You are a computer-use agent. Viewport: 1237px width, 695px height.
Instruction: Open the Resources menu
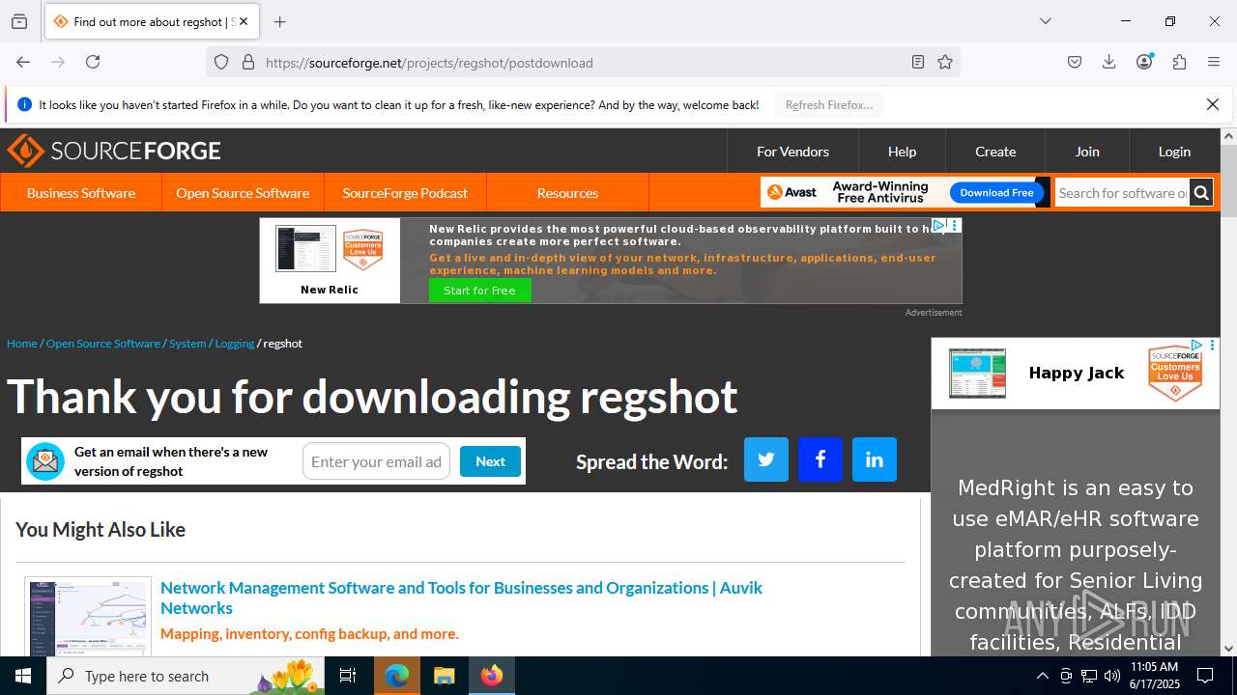click(567, 193)
